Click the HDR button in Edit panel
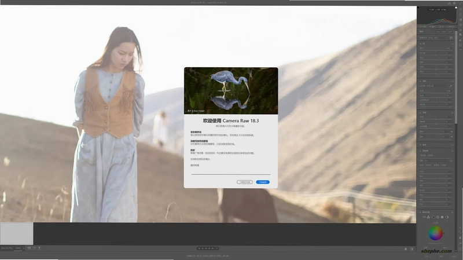This screenshot has width=463, height=260. tap(450, 32)
